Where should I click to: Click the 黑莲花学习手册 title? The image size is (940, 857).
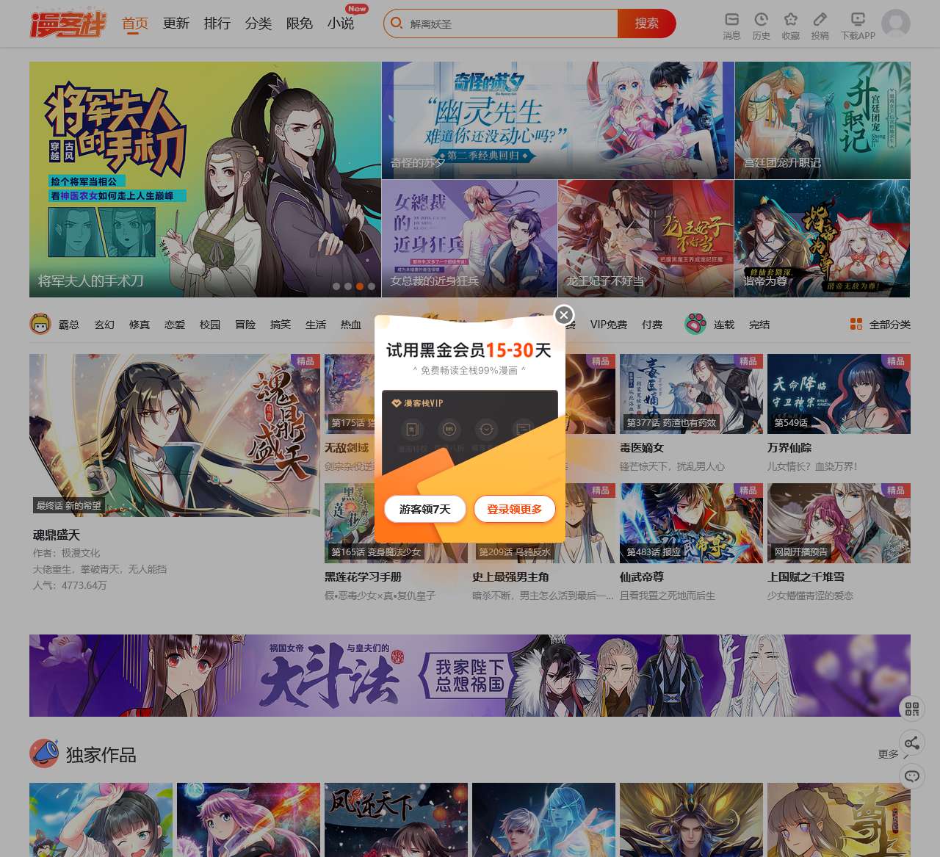tap(363, 577)
